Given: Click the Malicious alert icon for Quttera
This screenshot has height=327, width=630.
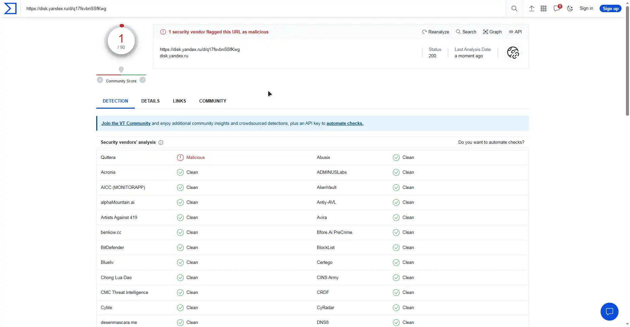Looking at the screenshot, I should (x=180, y=158).
